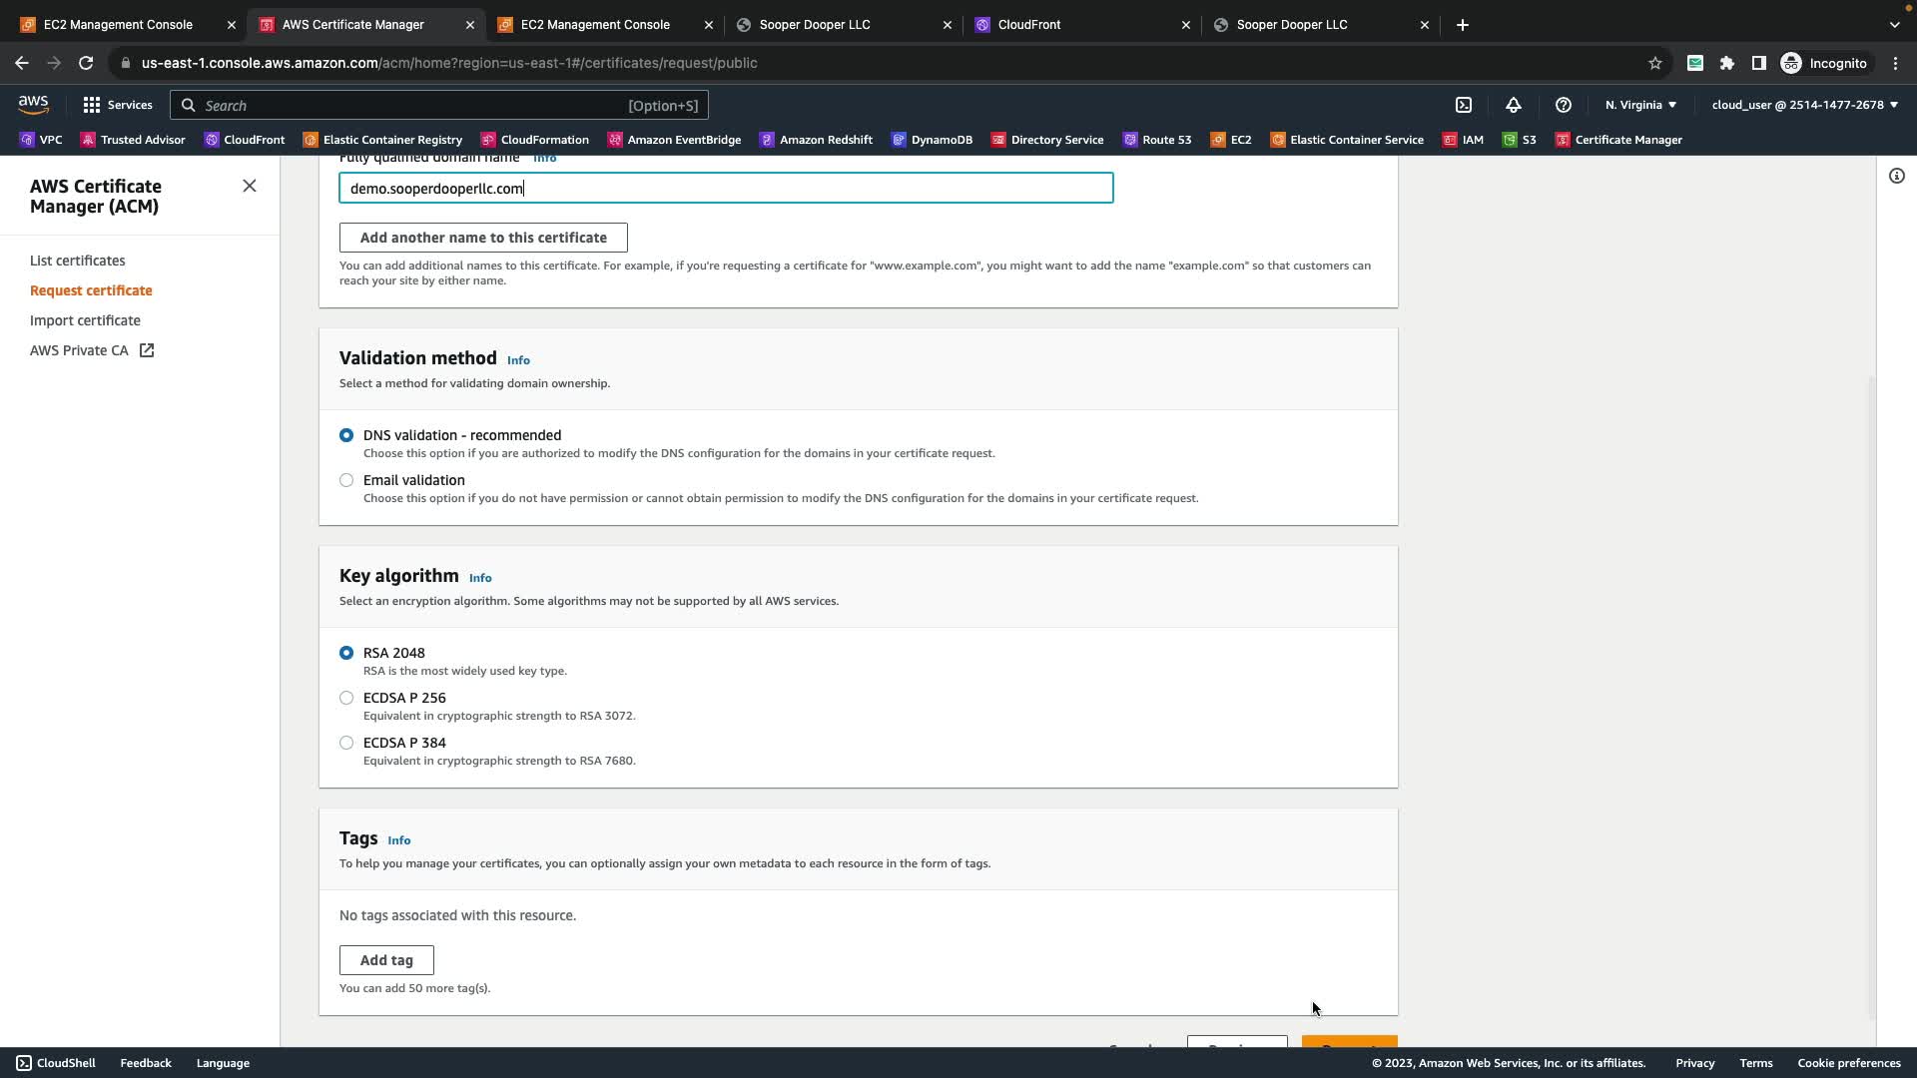Open the browser tab list chevron
Screen dimensions: 1917x1078
[1894, 25]
